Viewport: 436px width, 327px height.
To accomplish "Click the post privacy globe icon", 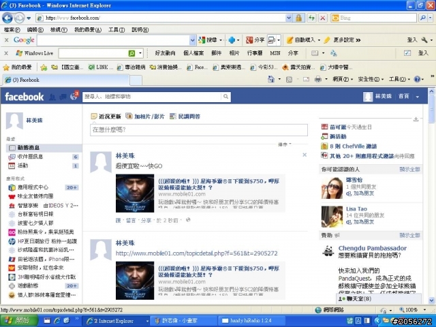I will pos(188,220).
